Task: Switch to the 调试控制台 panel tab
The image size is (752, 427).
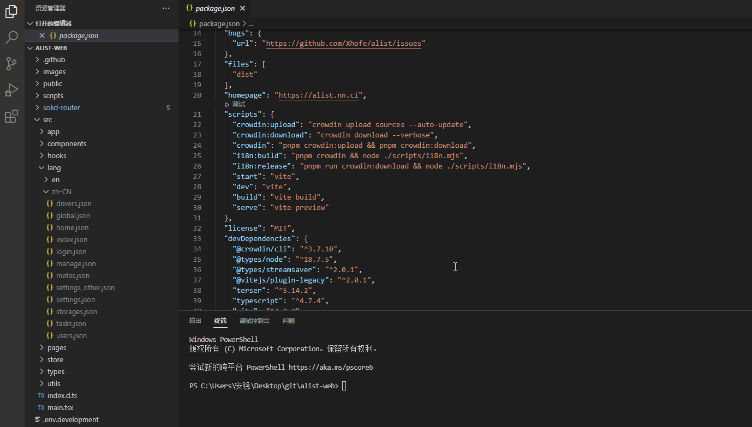Action: pyautogui.click(x=254, y=321)
